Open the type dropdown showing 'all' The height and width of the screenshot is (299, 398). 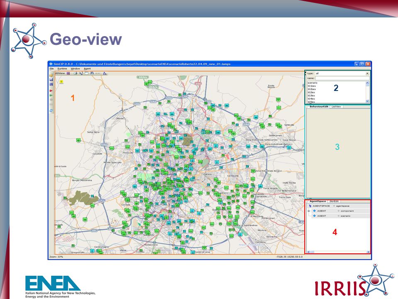click(x=342, y=74)
